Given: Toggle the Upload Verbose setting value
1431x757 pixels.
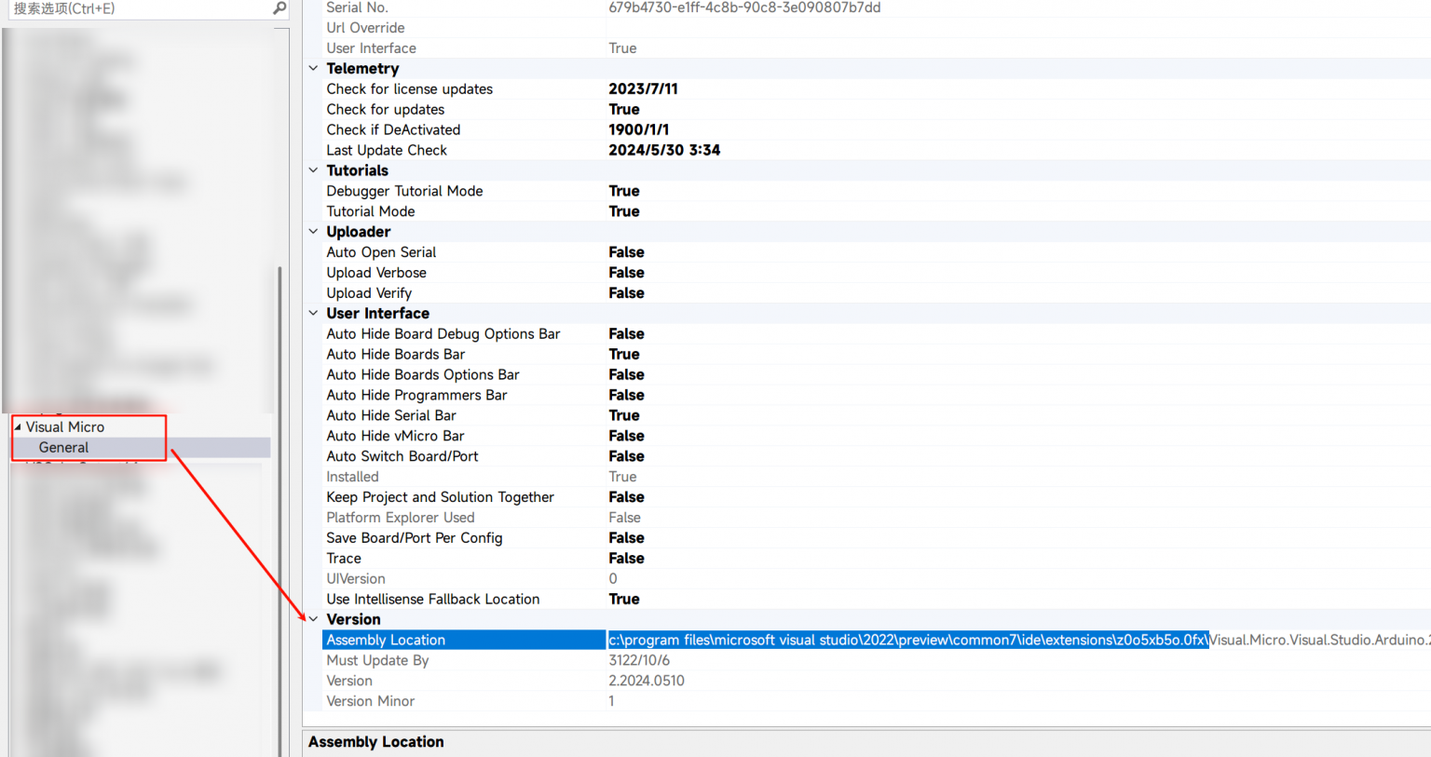Looking at the screenshot, I should [626, 273].
